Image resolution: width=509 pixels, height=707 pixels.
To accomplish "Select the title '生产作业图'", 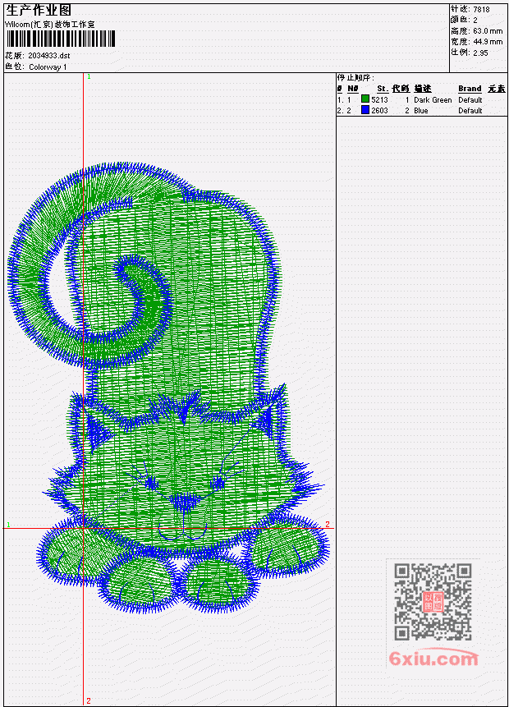I will [x=39, y=11].
